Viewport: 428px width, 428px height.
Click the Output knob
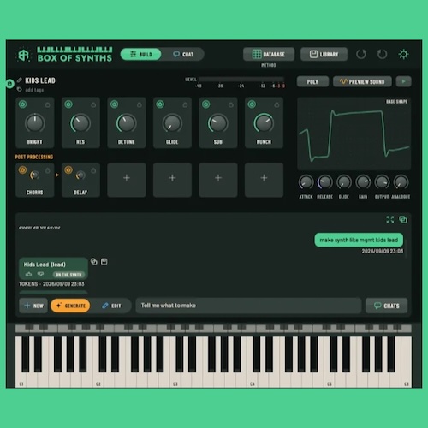(x=382, y=182)
